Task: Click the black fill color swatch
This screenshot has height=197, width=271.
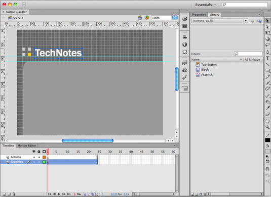Action: pyautogui.click(x=267, y=140)
